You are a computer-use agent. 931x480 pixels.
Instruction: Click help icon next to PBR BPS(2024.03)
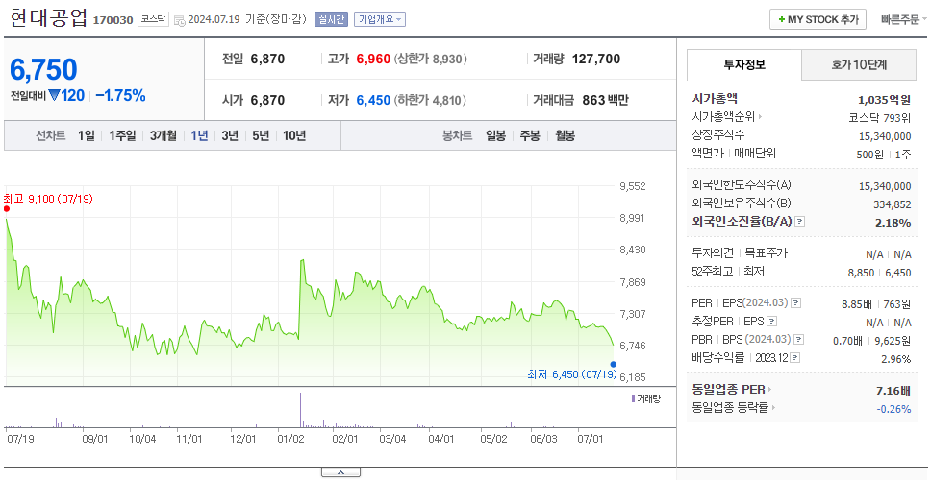coord(800,340)
